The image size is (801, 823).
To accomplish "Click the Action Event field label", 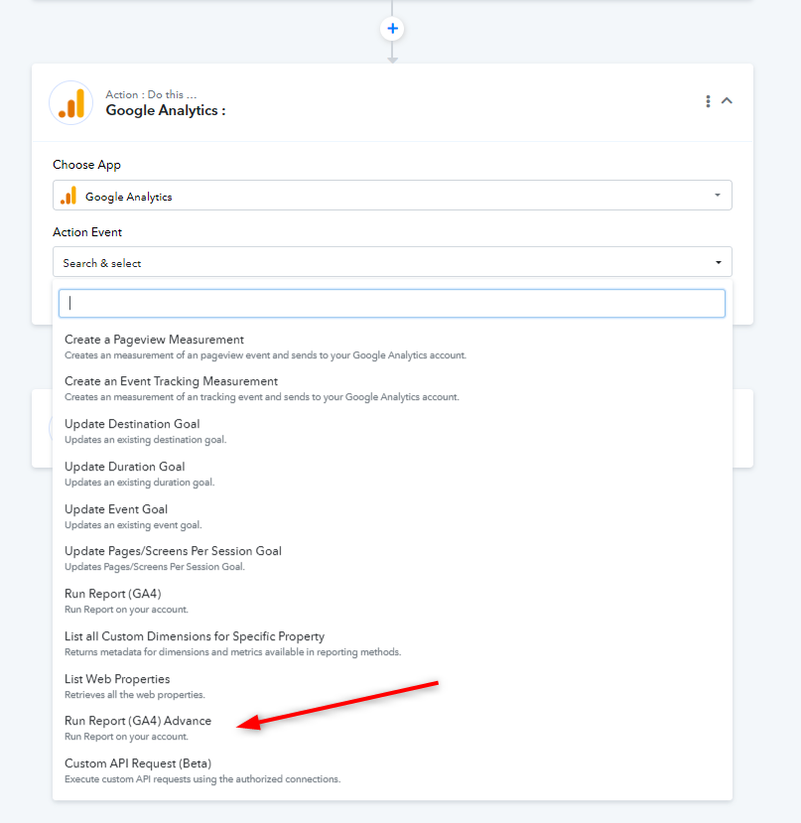I will tap(87, 232).
